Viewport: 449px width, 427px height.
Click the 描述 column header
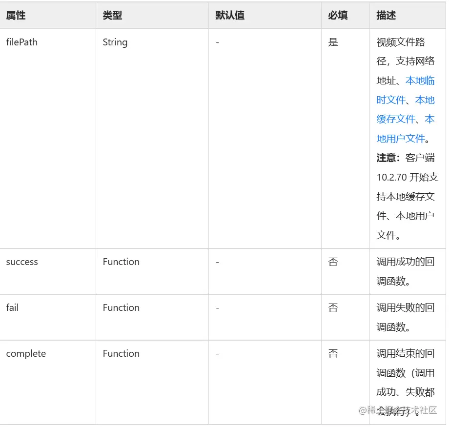386,15
